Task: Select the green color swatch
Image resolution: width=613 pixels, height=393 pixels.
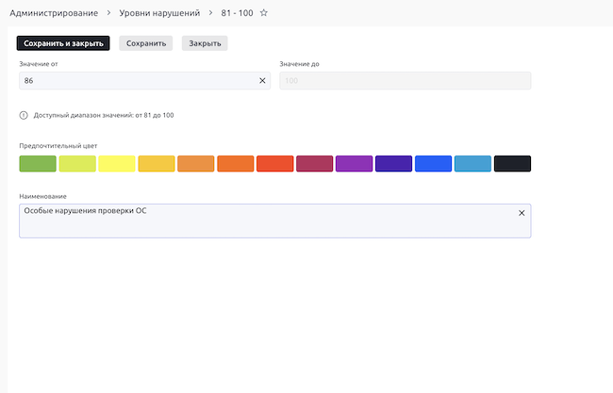Action: (x=38, y=164)
